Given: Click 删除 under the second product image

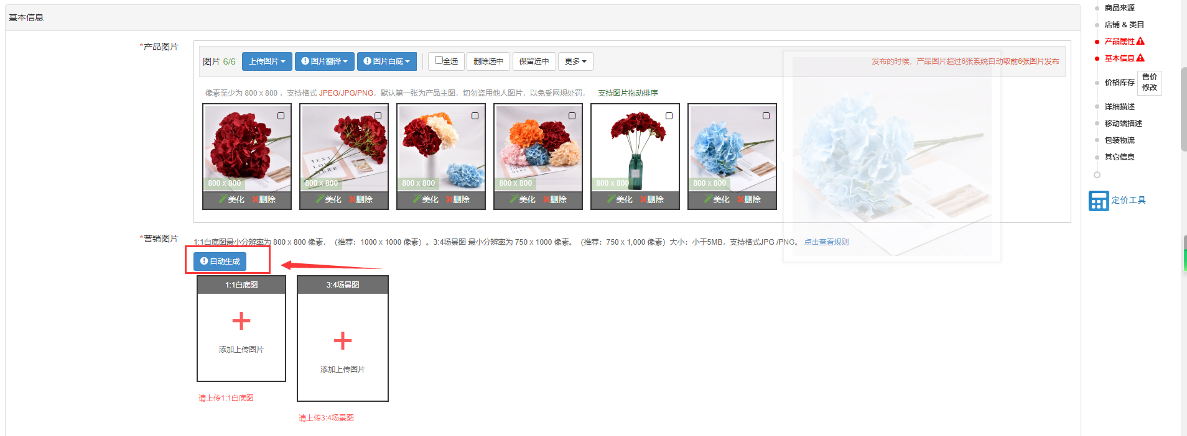Looking at the screenshot, I should [360, 199].
